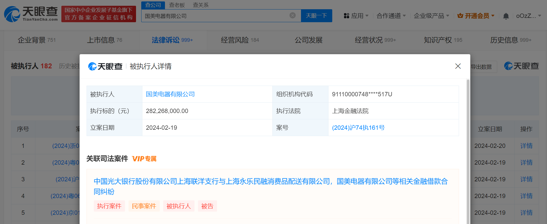Open the notification bell

pyautogui.click(x=506, y=16)
